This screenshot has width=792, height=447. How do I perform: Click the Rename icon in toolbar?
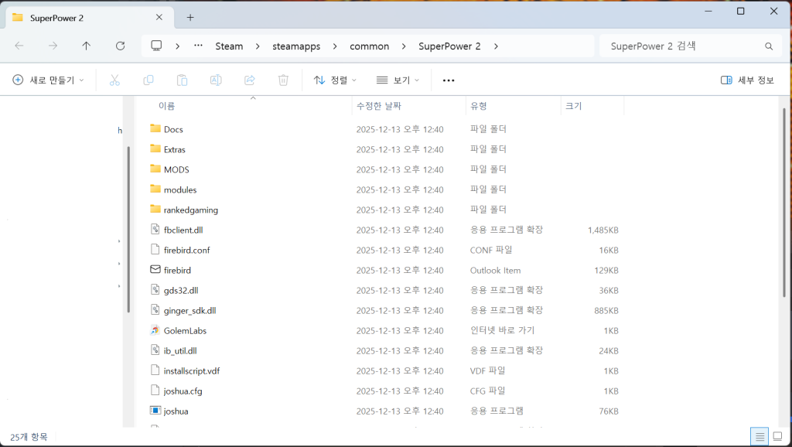pos(217,80)
